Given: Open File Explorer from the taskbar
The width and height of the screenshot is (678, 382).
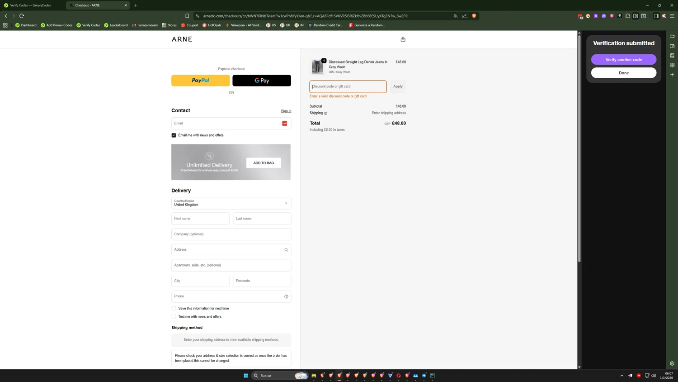Looking at the screenshot, I should click(314, 376).
